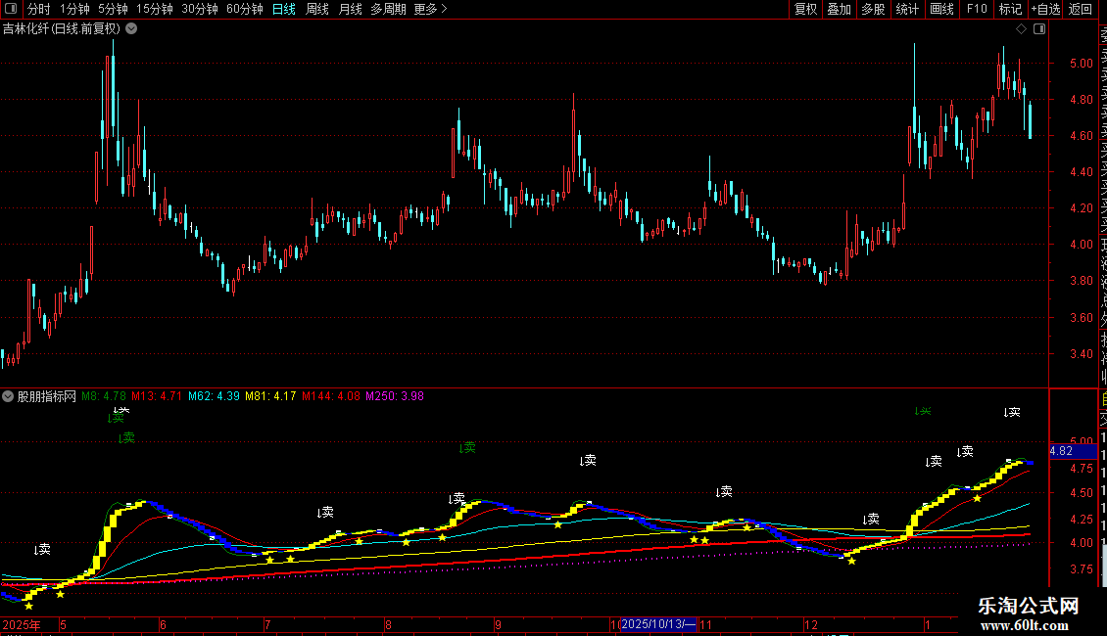Open the 统计 statistics button
Screen dimensions: 1107x636
[x=907, y=9]
